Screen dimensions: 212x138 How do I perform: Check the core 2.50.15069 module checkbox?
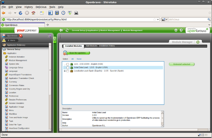[x=68, y=64]
